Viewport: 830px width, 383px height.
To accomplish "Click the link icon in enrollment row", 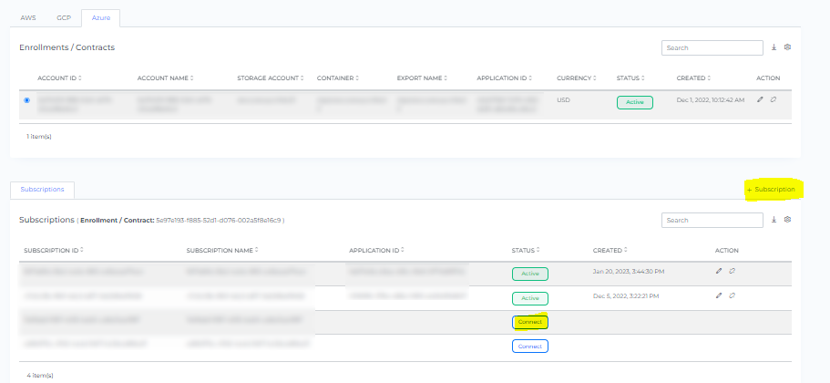I will (773, 100).
